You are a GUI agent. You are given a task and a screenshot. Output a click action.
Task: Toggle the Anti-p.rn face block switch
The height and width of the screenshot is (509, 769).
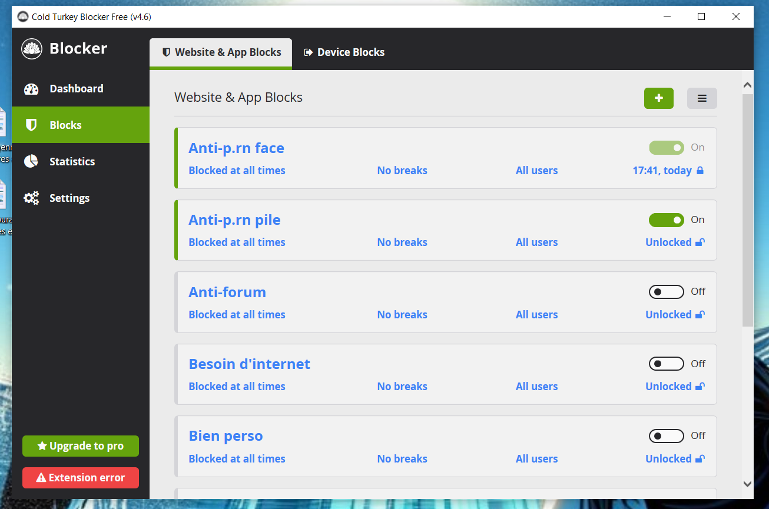click(667, 148)
